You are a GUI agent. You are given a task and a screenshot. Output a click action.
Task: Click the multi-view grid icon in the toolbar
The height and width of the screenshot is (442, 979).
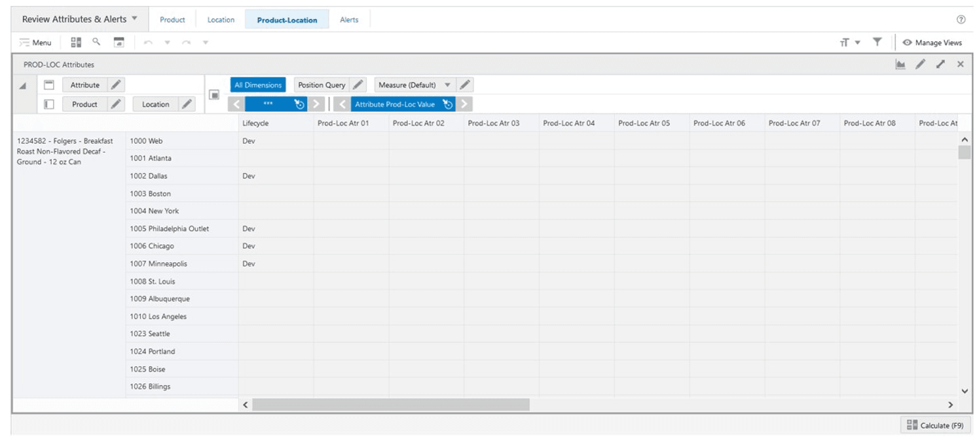(74, 42)
